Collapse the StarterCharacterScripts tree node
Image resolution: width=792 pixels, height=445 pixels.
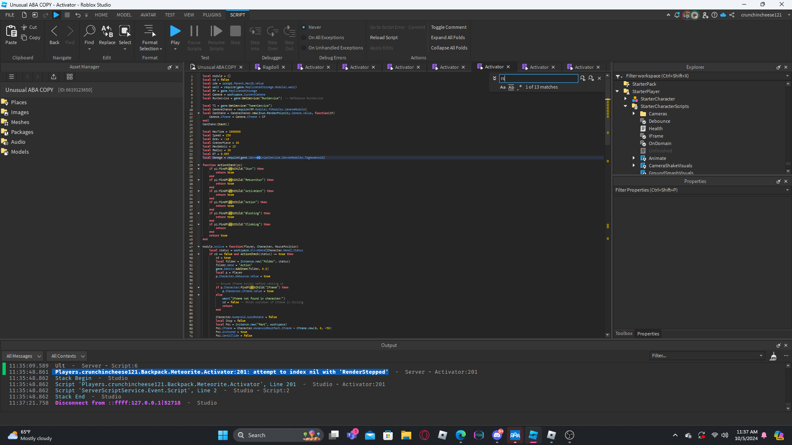coord(625,106)
